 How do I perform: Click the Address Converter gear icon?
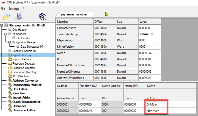point(10,80)
